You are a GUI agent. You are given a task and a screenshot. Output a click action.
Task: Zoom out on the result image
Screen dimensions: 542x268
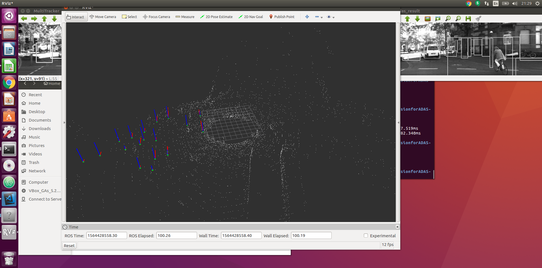[458, 19]
